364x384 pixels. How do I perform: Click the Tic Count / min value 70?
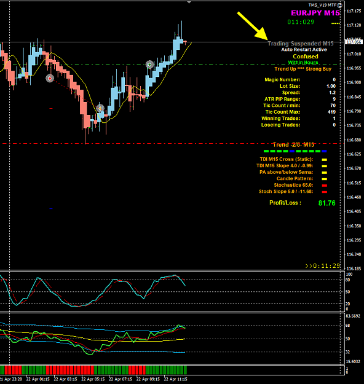pos(333,106)
